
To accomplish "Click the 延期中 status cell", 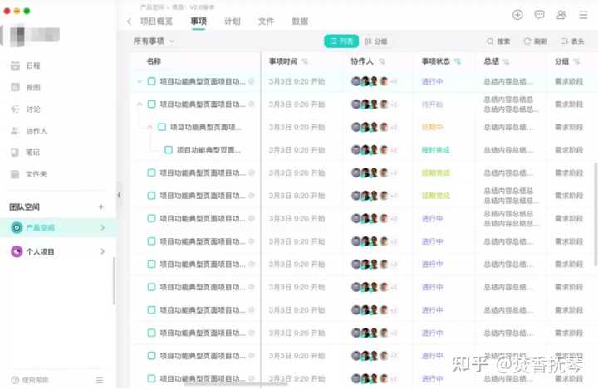I will (432, 127).
